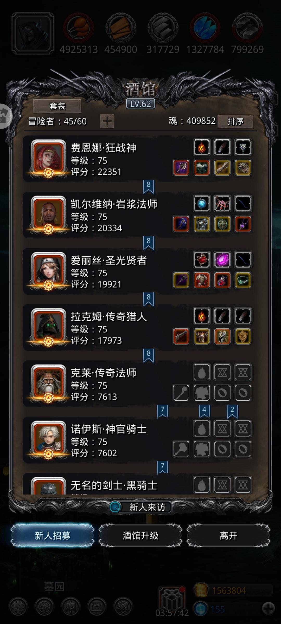The height and width of the screenshot is (624, 281).
Task: Open the 排序 sort options
Action: [x=235, y=121]
